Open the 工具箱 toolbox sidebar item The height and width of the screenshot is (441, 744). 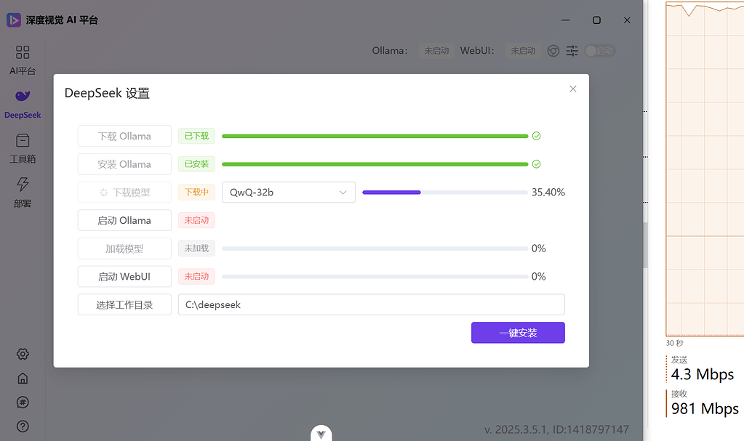(23, 148)
